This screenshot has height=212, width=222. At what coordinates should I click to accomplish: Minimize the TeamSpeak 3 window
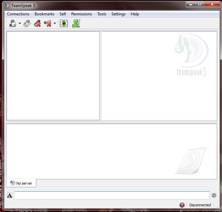[191, 4]
